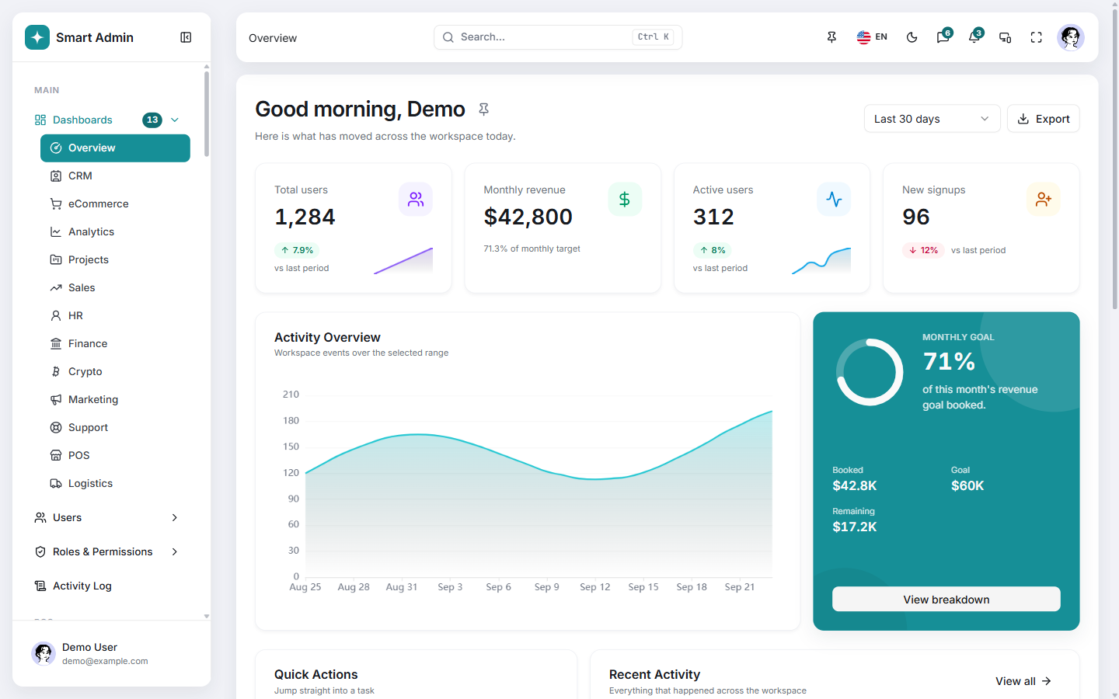Open the chat messages icon
The height and width of the screenshot is (699, 1119).
click(x=943, y=37)
